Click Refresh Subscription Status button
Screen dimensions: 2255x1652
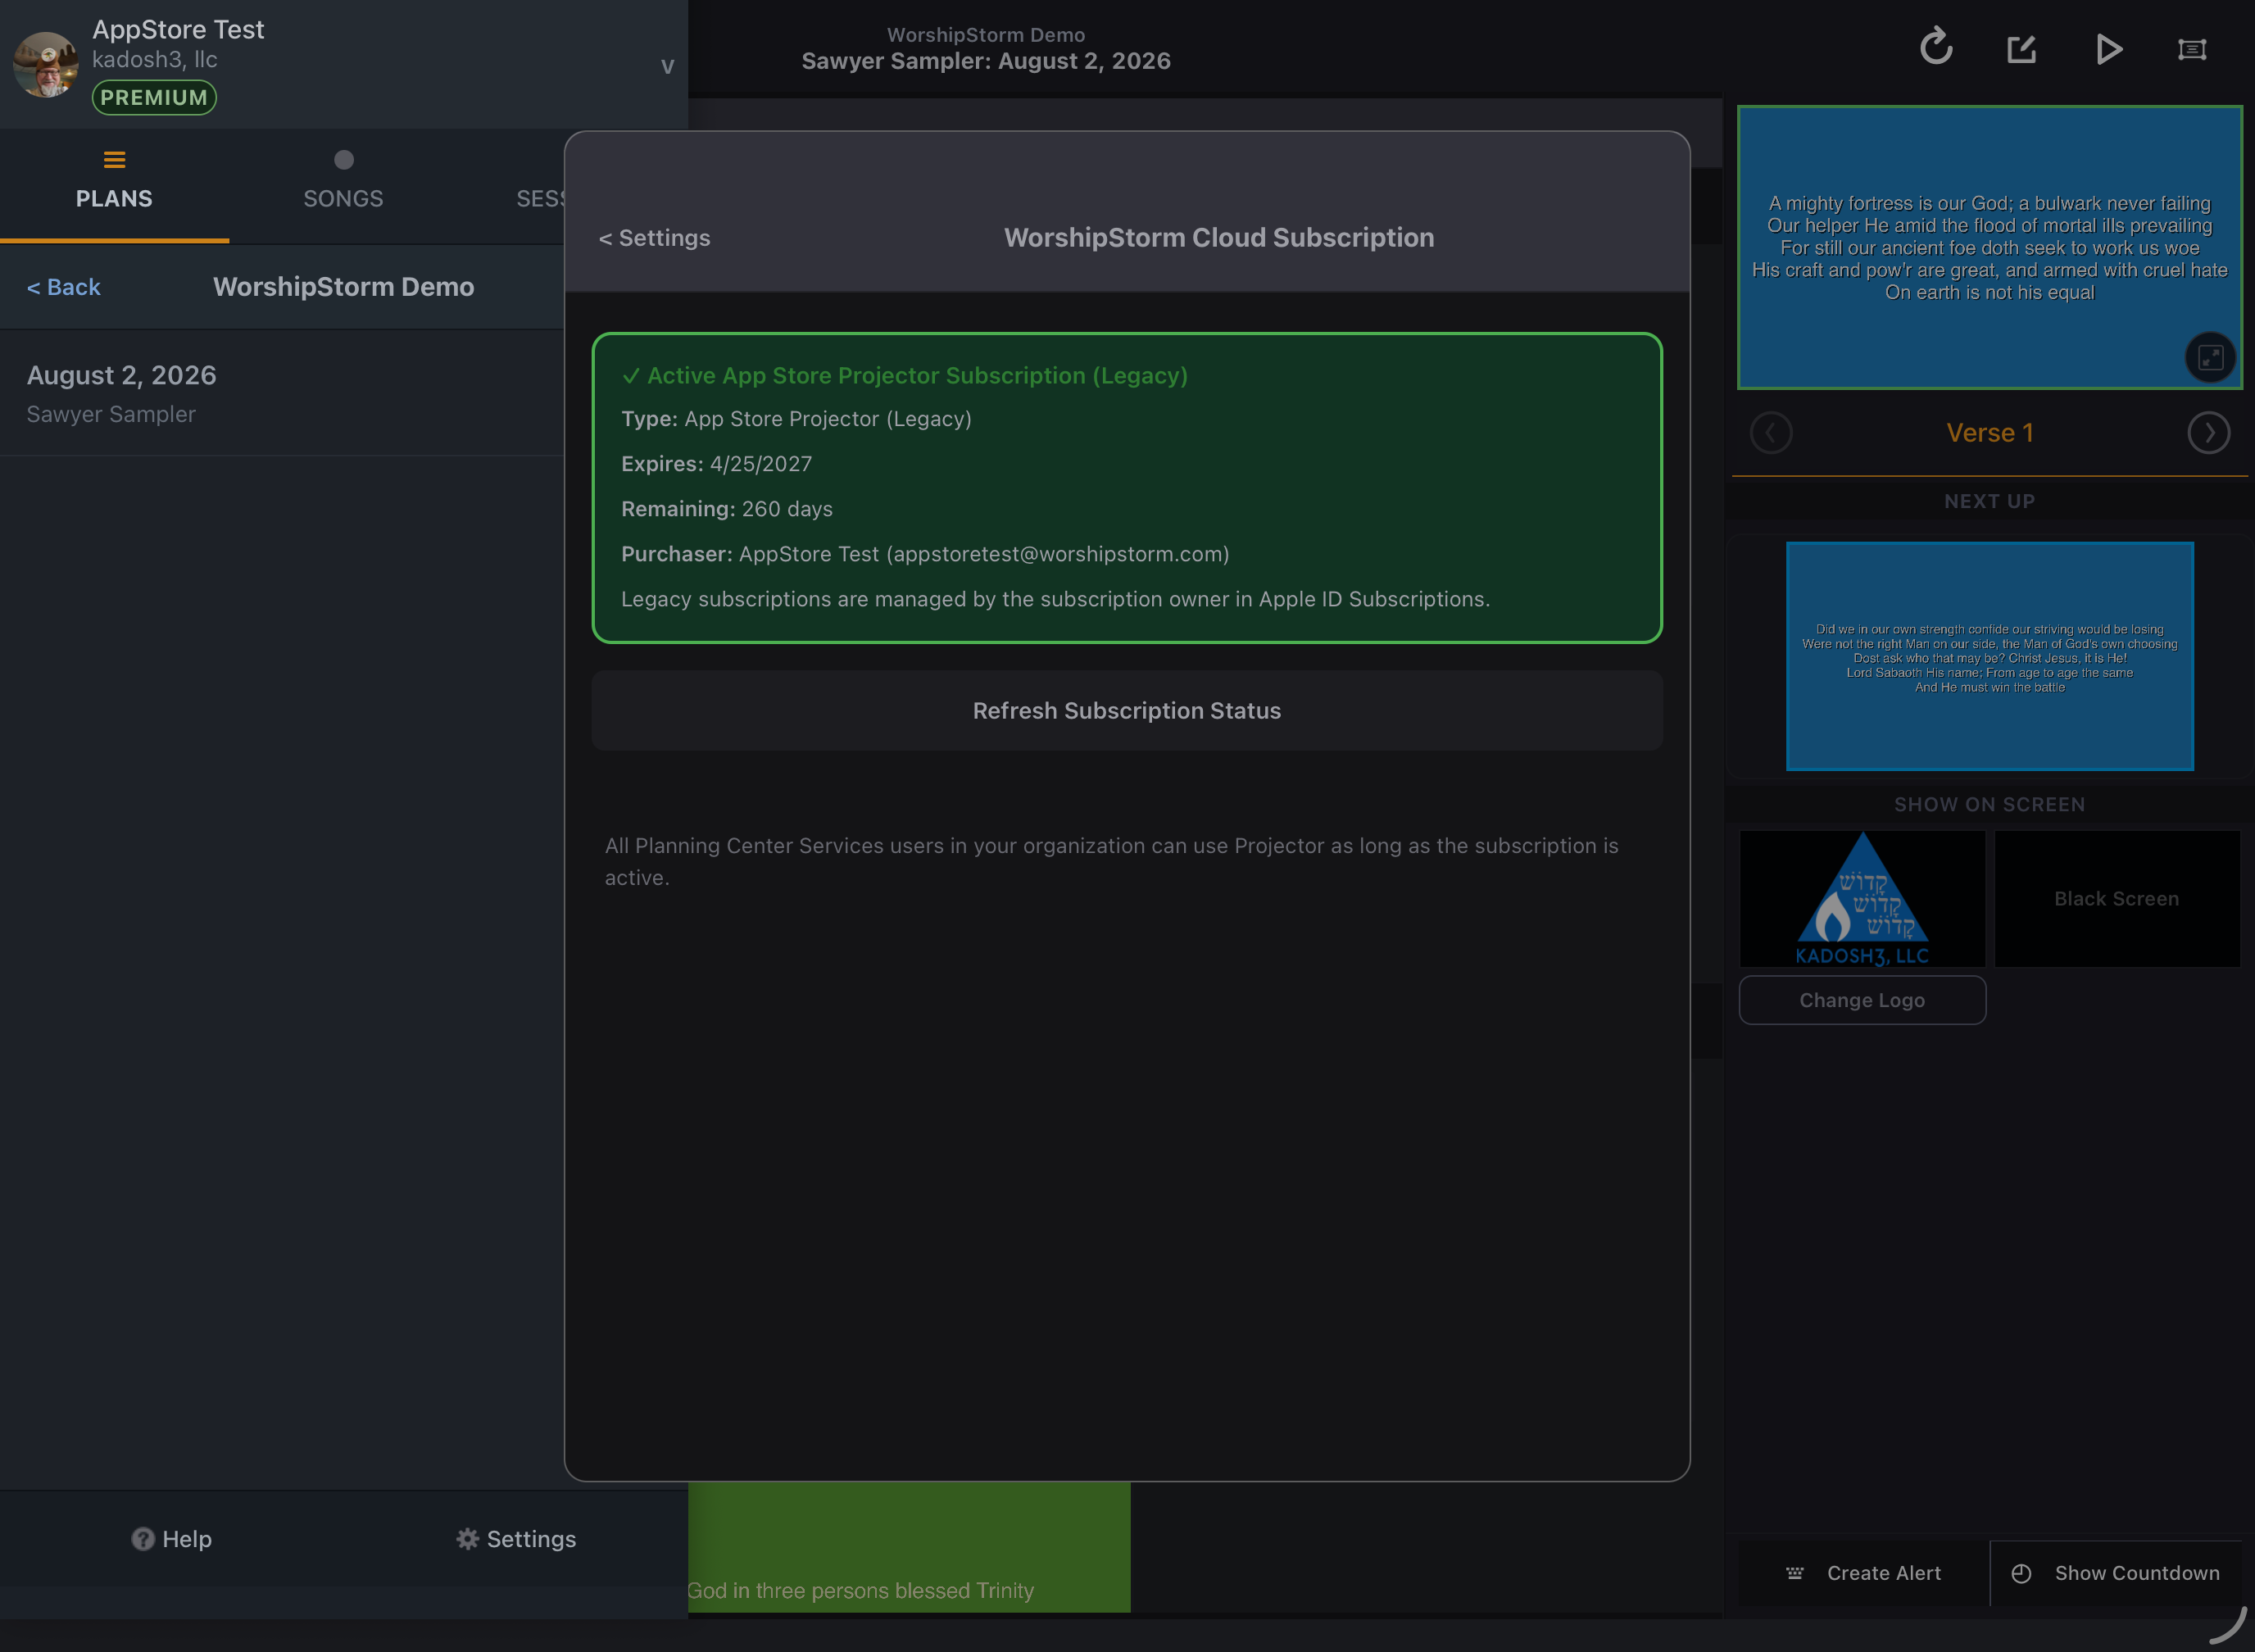coord(1127,711)
